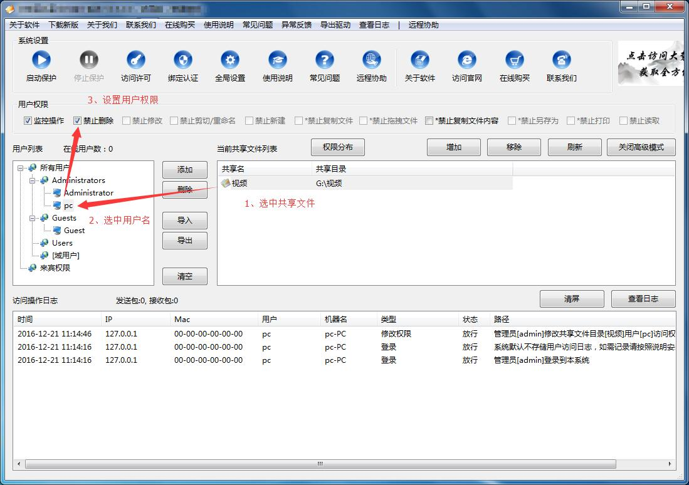Enable the *禁止复制文件内容 checkbox

point(429,120)
